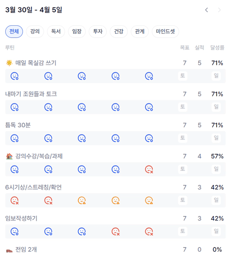Toggle Saturday 토 box for 임보작성하기
Viewport: 230px width, 253px height.
coord(182,231)
